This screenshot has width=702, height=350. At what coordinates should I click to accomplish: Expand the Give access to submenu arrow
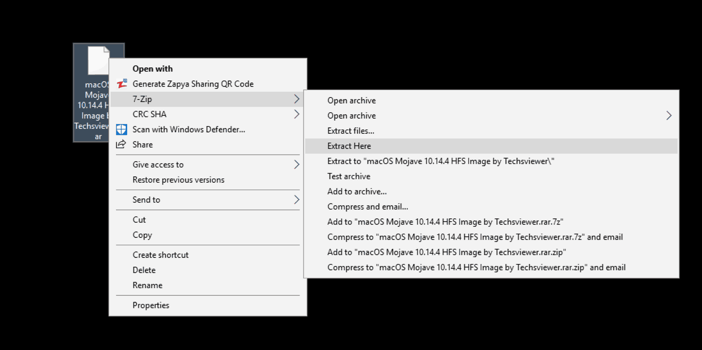[x=296, y=165]
